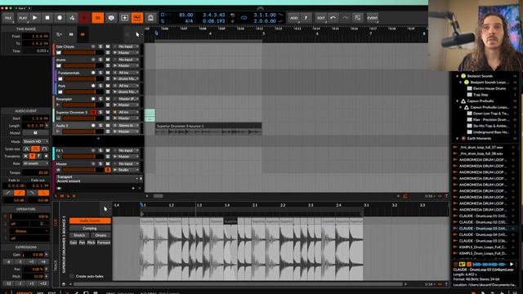Collapse the Capsun ProAudio library folder

(458, 101)
